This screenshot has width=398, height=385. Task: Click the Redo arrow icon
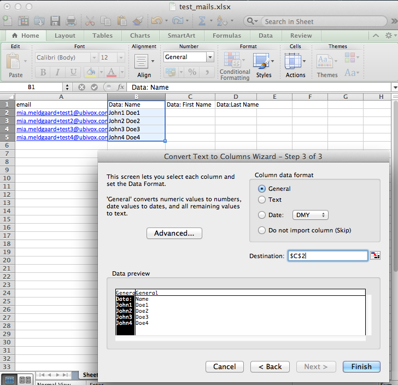pyautogui.click(x=178, y=21)
